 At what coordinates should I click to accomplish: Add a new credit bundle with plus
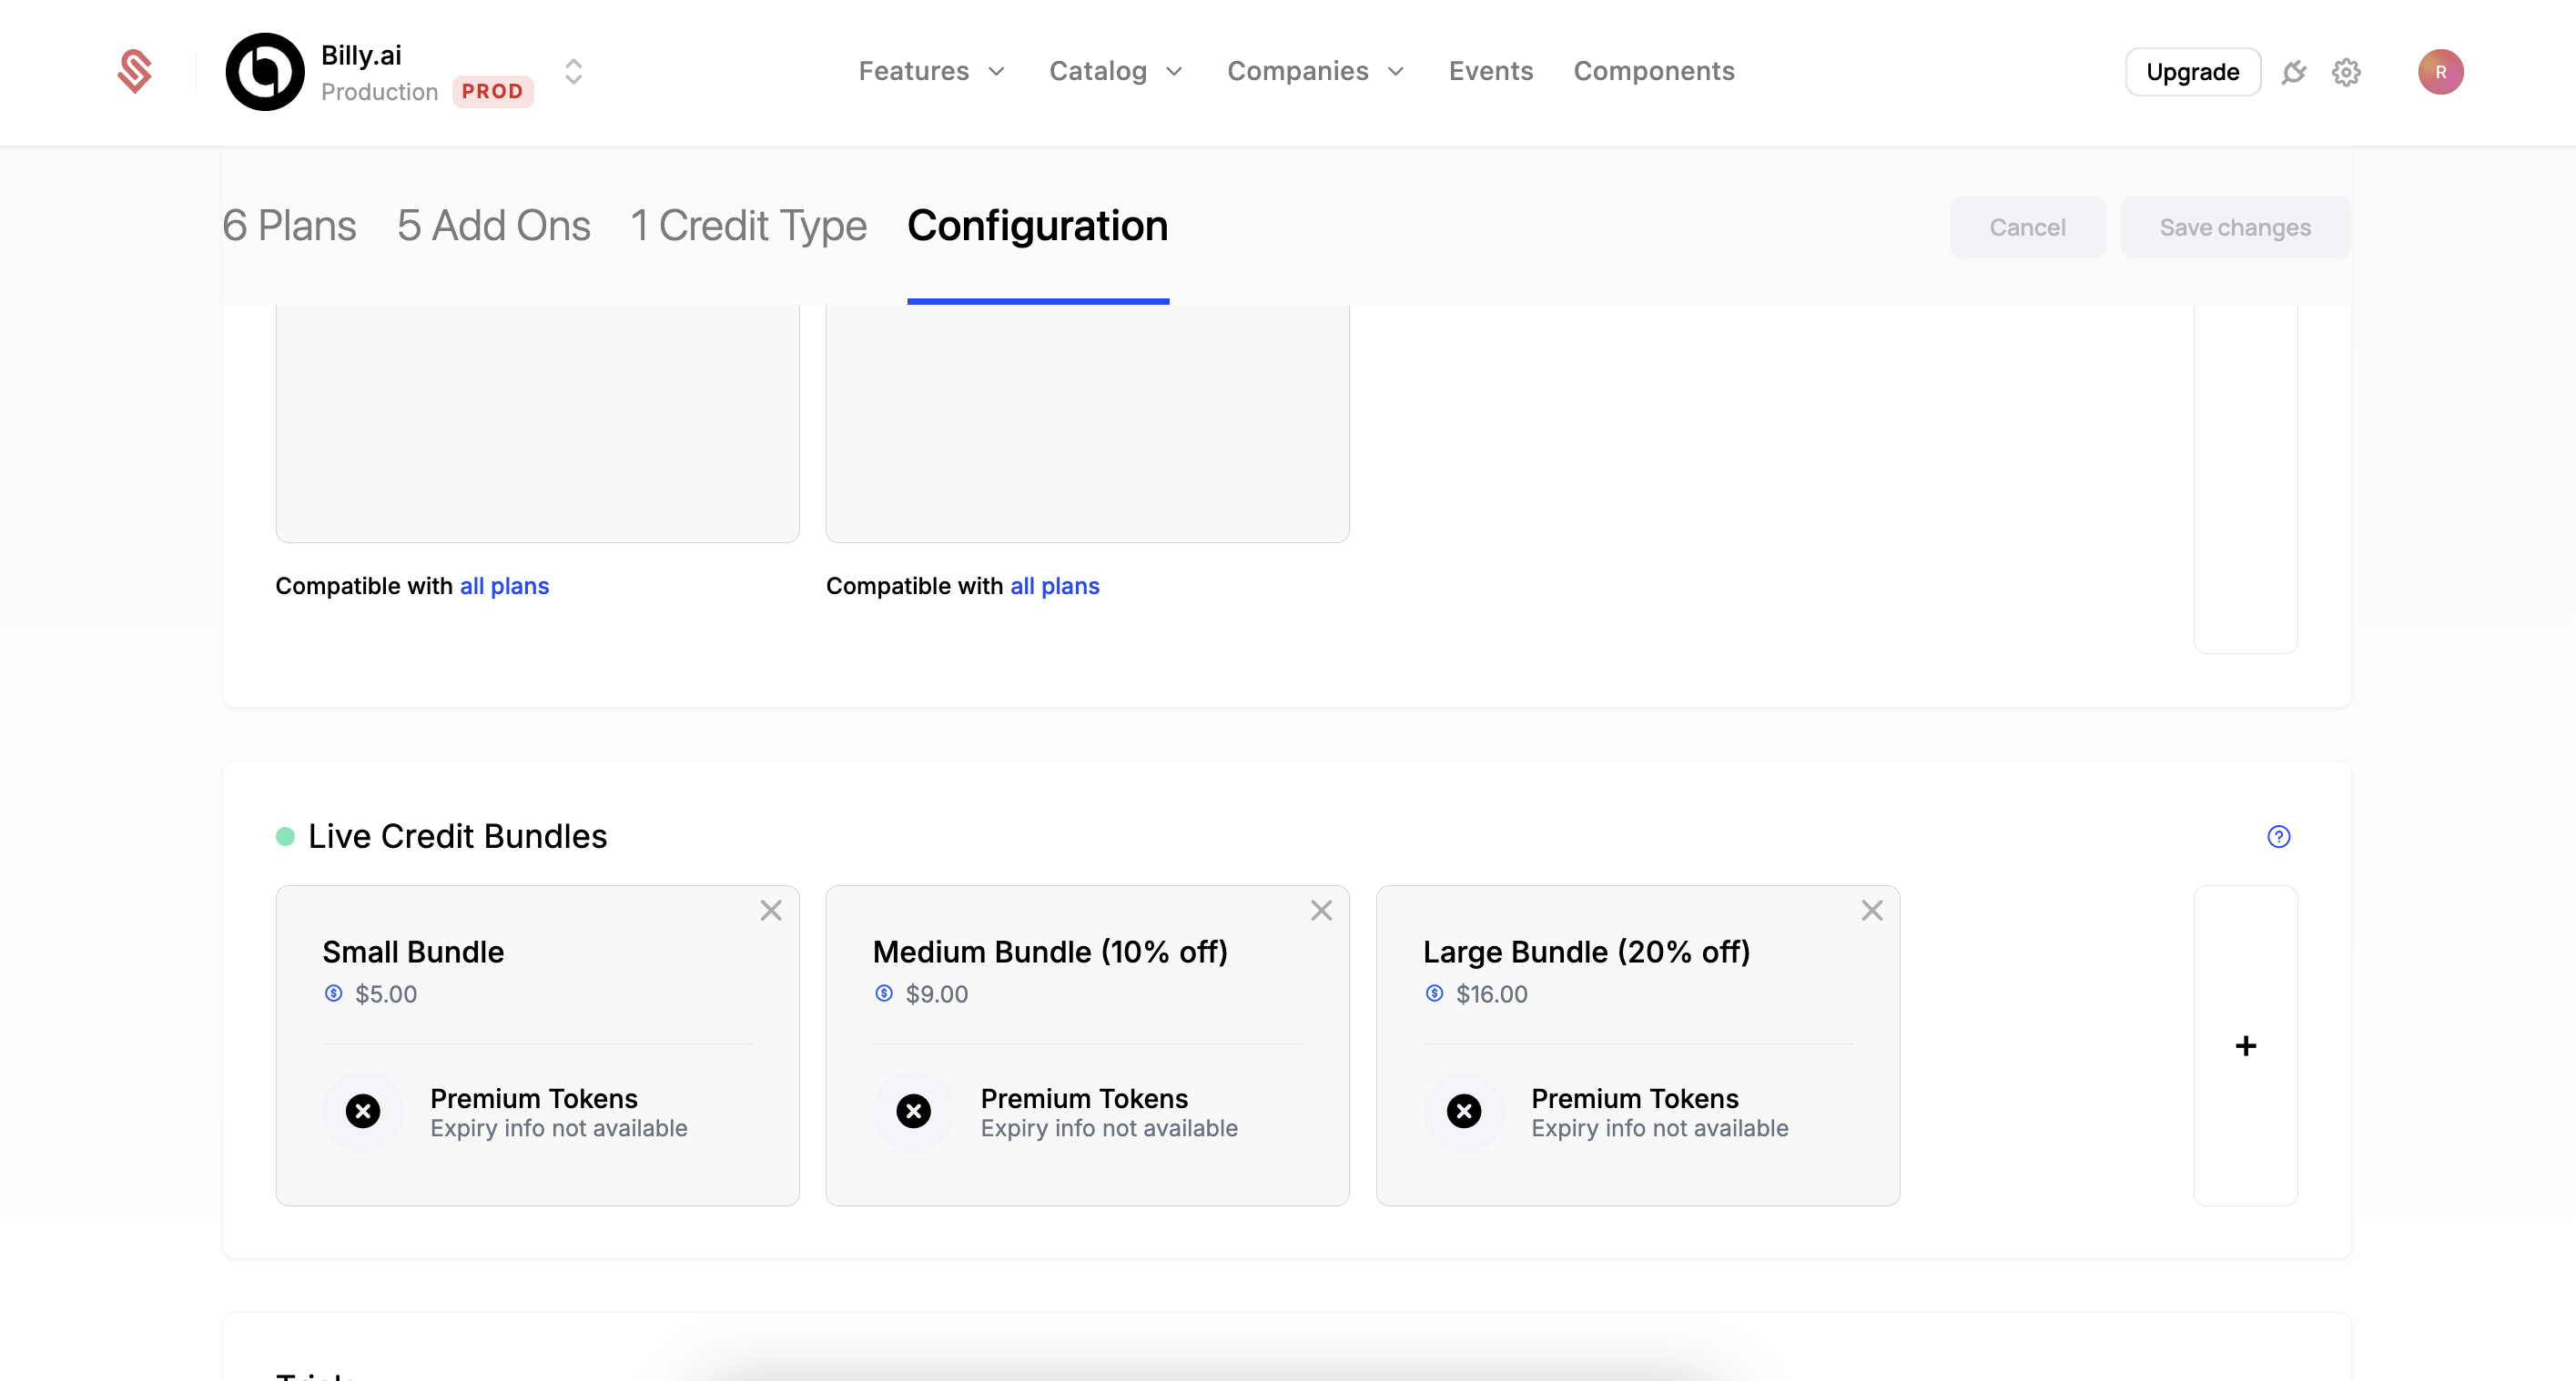2245,1045
